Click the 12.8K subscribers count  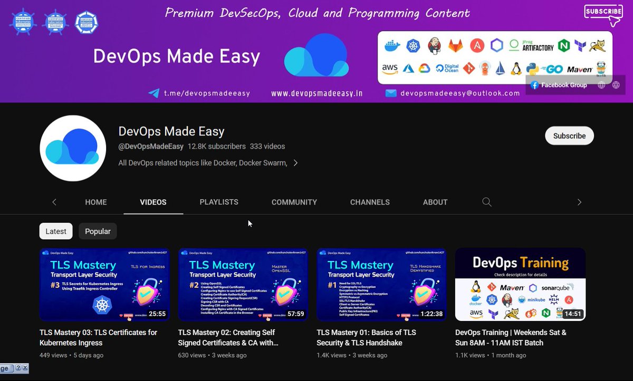217,146
